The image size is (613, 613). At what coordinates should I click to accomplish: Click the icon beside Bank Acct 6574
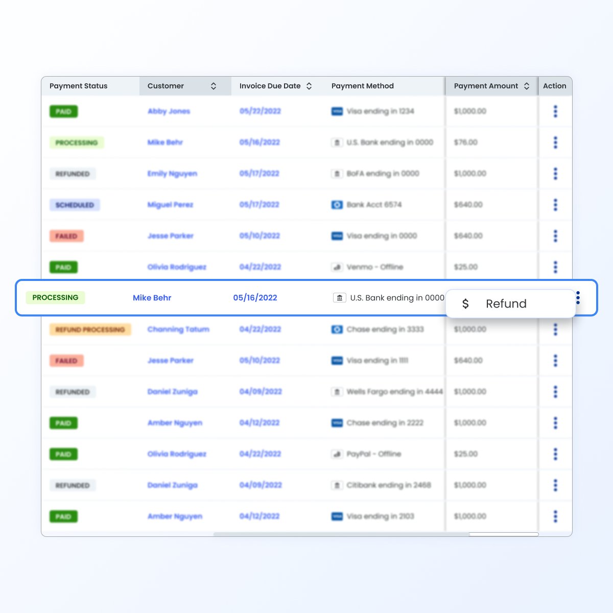pos(337,205)
